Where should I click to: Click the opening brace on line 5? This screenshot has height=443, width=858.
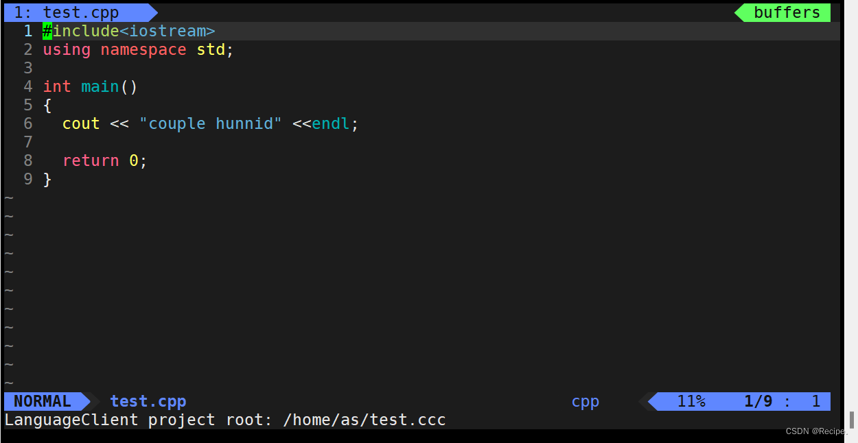pyautogui.click(x=47, y=105)
